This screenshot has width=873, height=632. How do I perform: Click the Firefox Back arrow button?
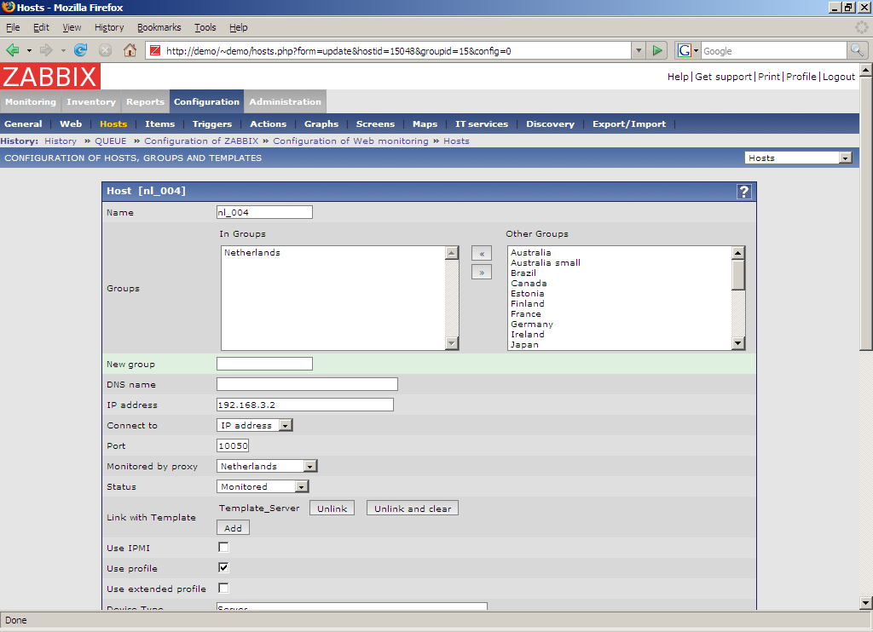click(13, 50)
